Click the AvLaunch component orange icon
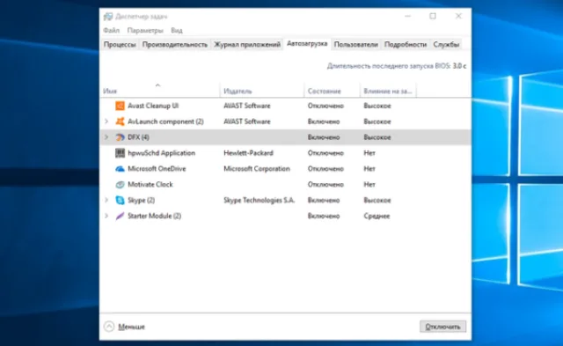 coord(120,121)
